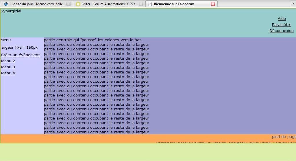Close the 'Le site du jour' tab
Screen dimensions: 296x161
[x=69, y=4]
